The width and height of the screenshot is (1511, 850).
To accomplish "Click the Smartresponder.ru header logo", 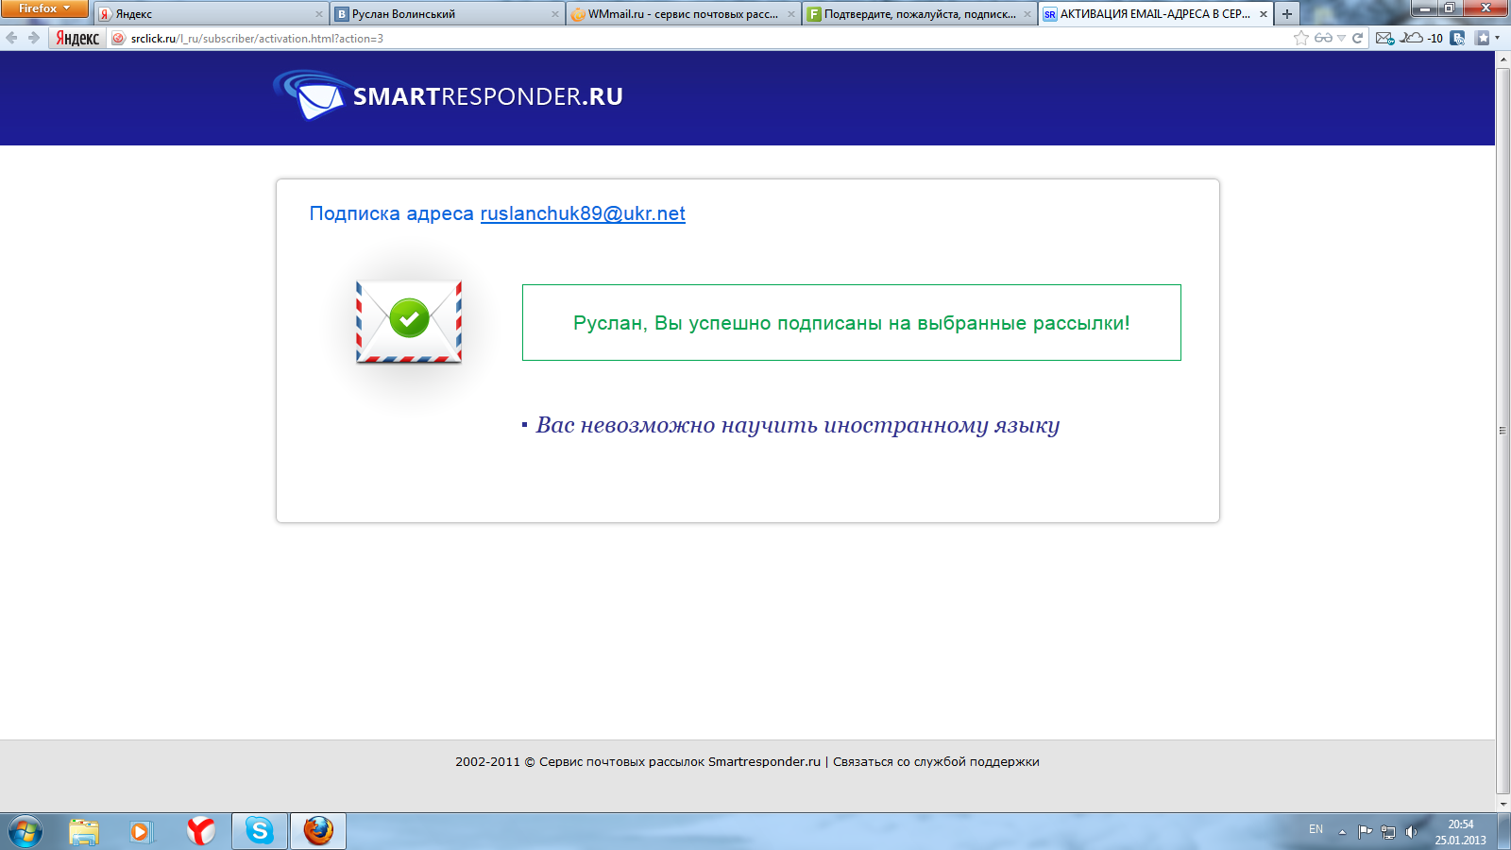I will tap(448, 96).
